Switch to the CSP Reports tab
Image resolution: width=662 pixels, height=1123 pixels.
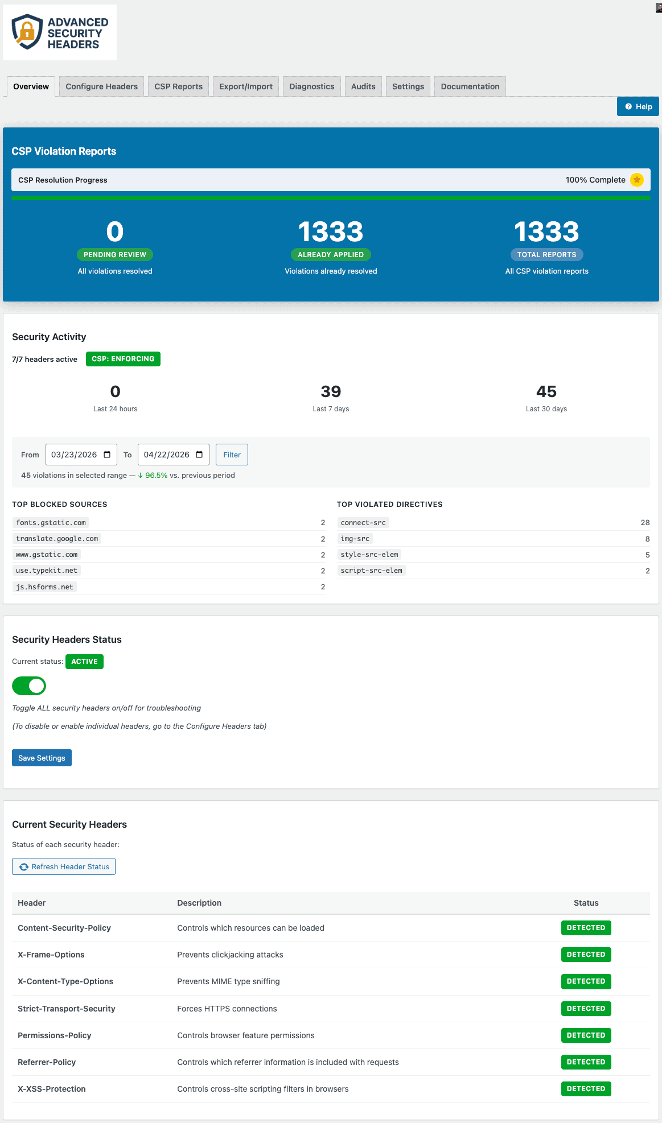(x=178, y=86)
